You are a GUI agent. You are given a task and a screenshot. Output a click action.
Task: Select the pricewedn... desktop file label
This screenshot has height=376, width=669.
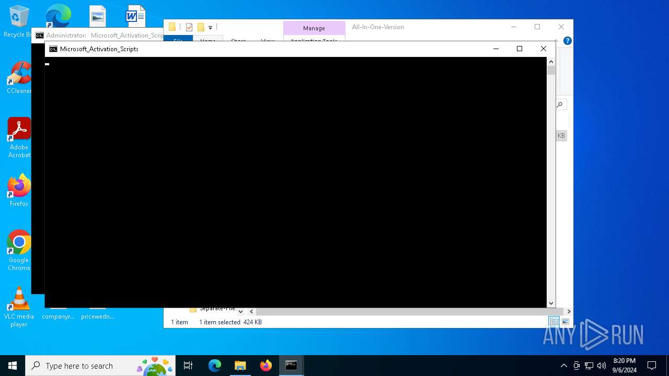[x=98, y=316]
